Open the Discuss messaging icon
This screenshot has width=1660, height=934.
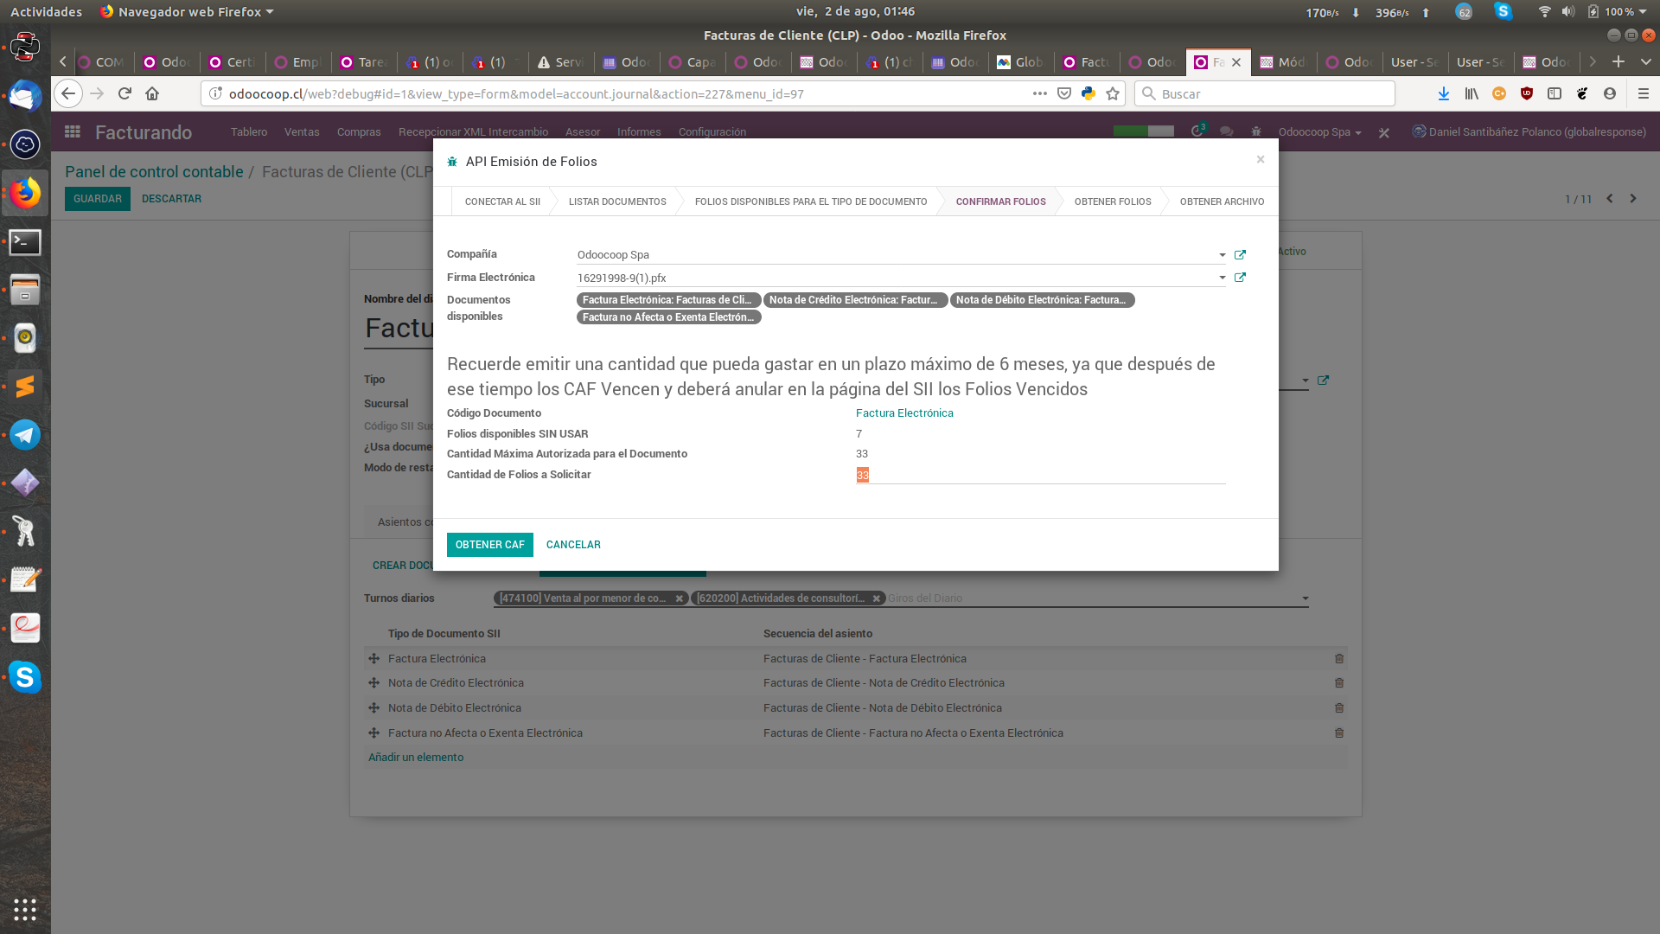click(1226, 132)
